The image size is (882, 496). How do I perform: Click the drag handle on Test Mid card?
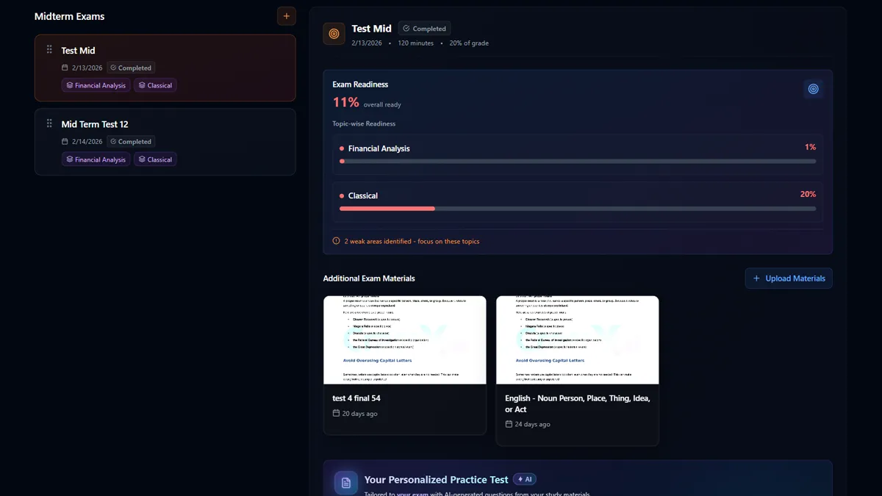coord(49,50)
